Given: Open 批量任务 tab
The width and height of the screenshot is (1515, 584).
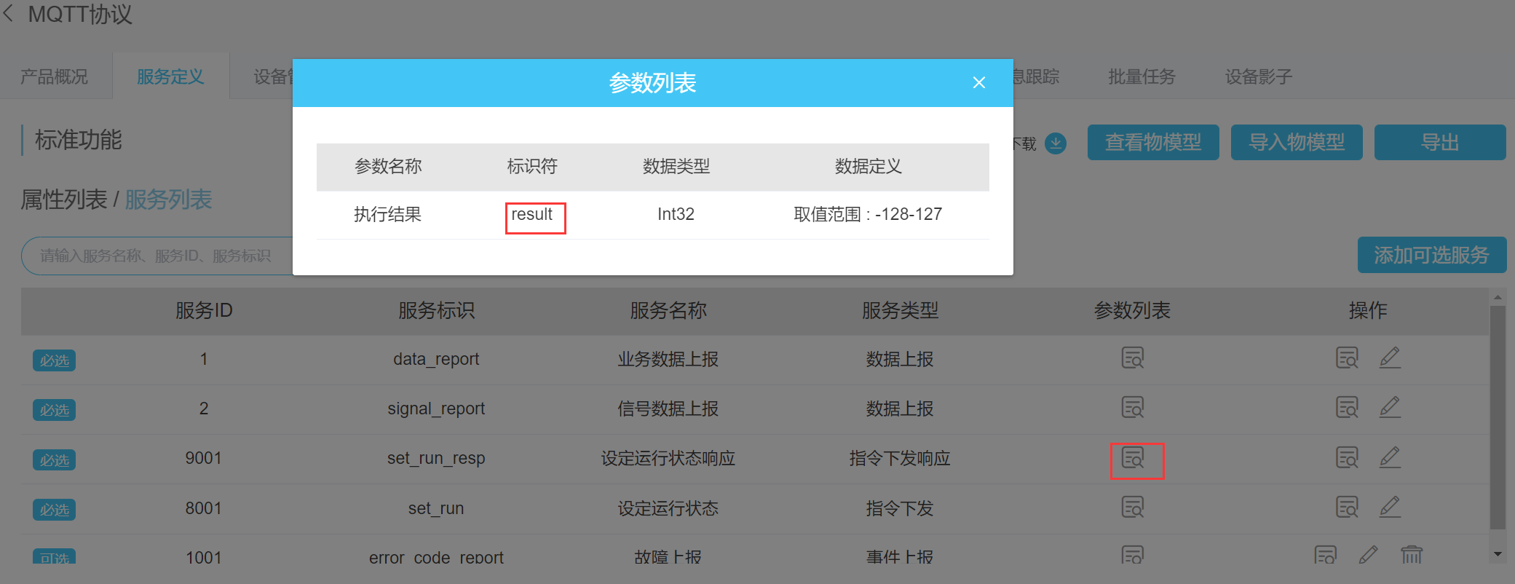Looking at the screenshot, I should (x=1142, y=76).
